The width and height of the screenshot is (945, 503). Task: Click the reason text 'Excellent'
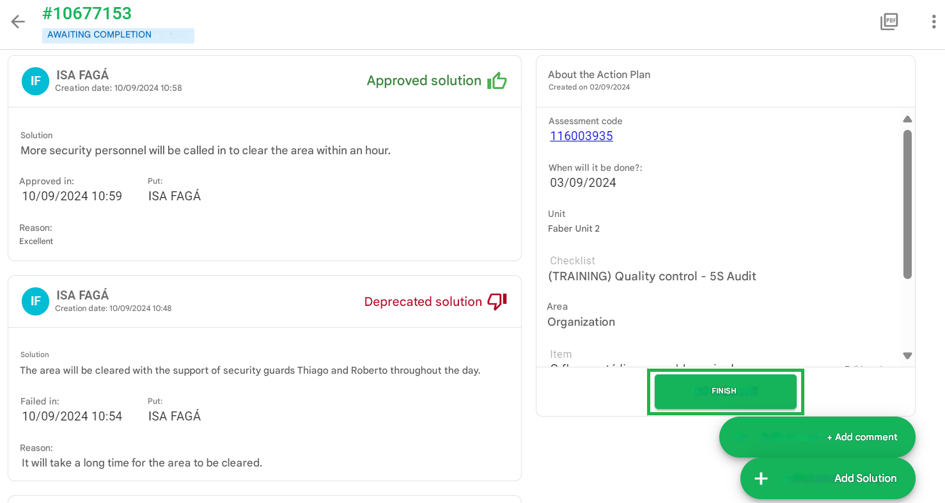pos(36,241)
